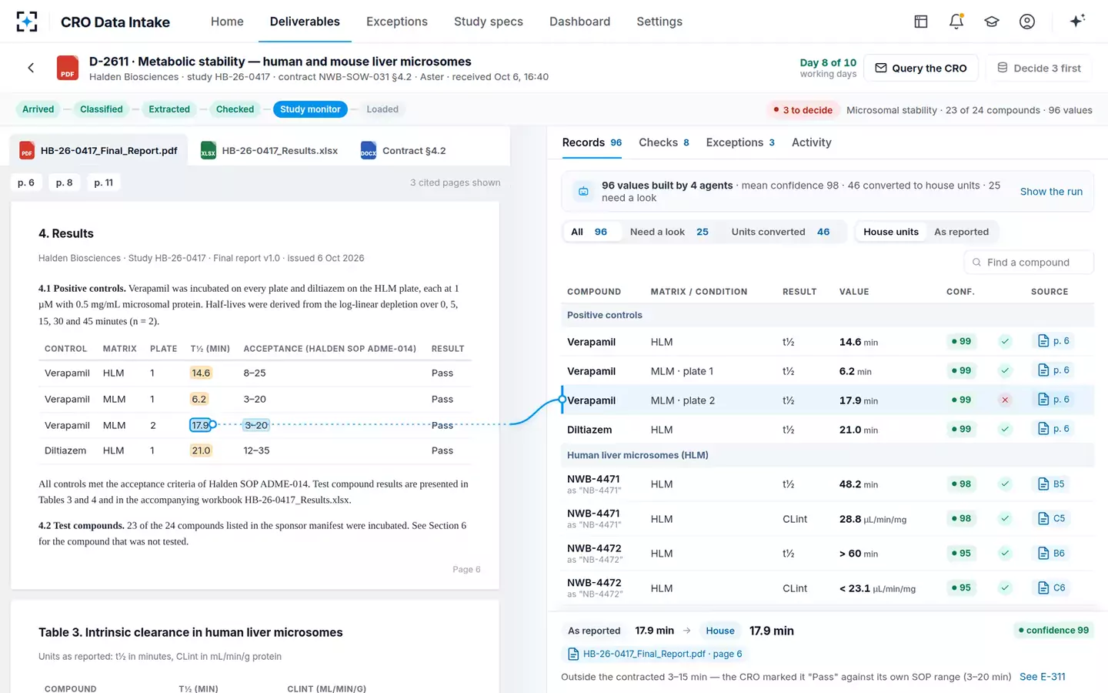Open source cell C6 for NWB-4472 CLint

point(1051,588)
